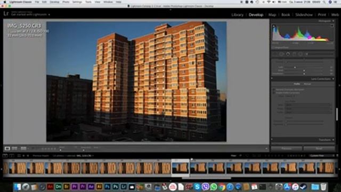Open Finder from the Dock
Image resolution: width=341 pixels, height=192 pixels.
click(18, 187)
